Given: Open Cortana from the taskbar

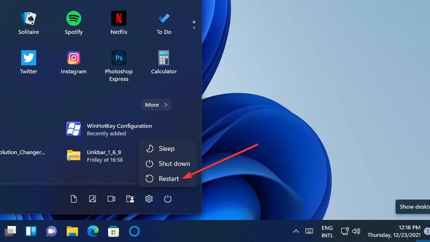Looking at the screenshot, I should click(134, 231).
